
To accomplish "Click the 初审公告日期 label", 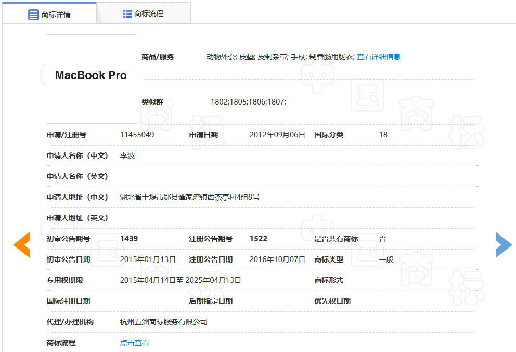I will point(68,259).
